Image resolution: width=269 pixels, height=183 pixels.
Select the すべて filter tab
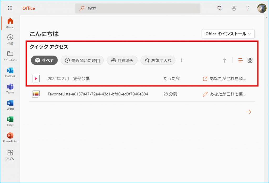(44, 61)
